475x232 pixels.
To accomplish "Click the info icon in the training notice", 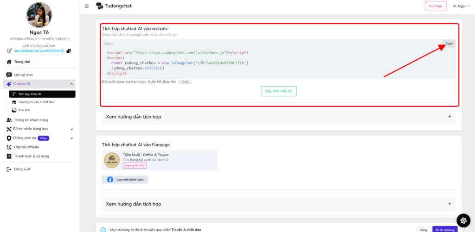I will pos(103,230).
